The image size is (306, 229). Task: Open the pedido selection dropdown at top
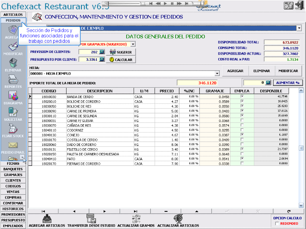pos(299,28)
